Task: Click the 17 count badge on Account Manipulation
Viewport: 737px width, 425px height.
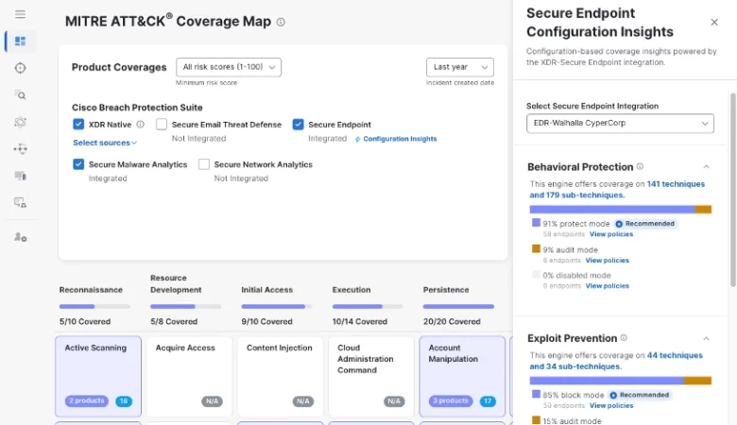Action: pyautogui.click(x=488, y=401)
